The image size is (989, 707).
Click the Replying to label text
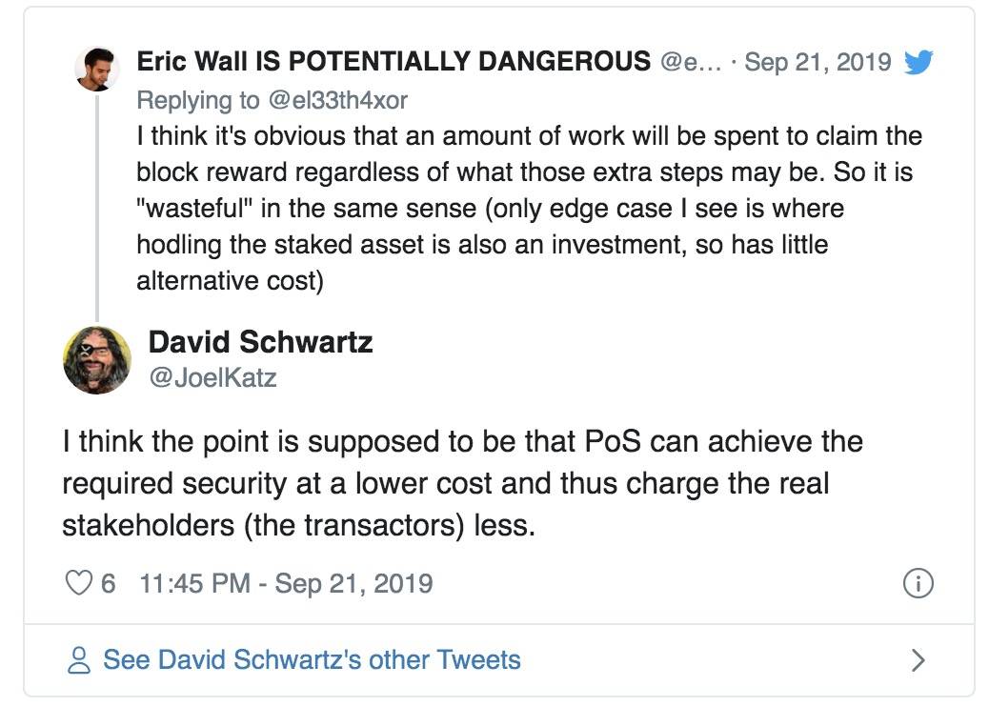pyautogui.click(x=198, y=100)
